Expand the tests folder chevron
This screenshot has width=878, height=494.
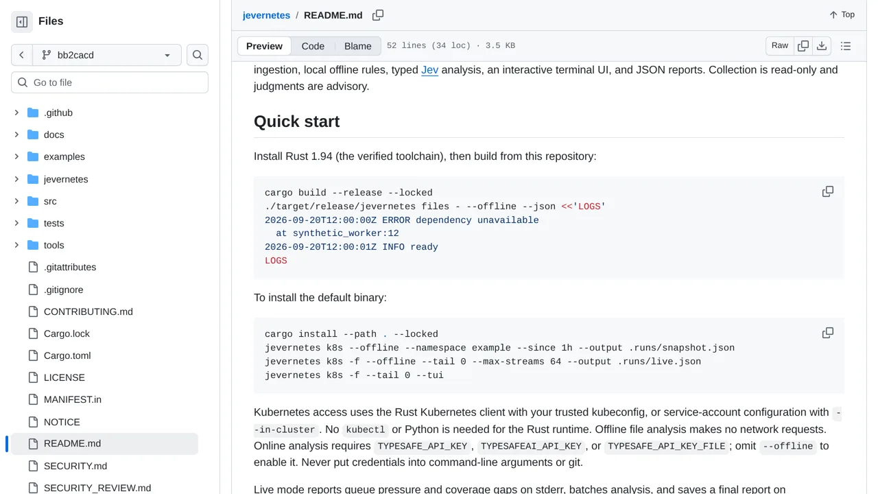16,223
